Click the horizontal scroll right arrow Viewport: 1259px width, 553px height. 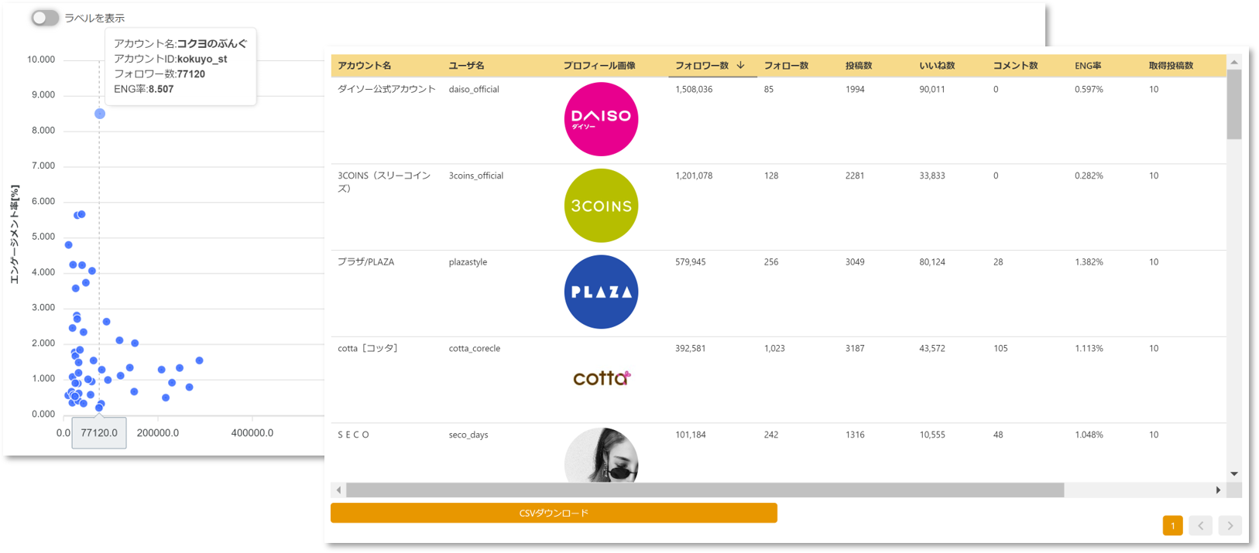(1218, 490)
